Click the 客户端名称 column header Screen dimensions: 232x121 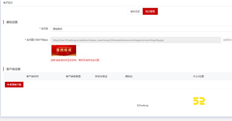point(32,76)
